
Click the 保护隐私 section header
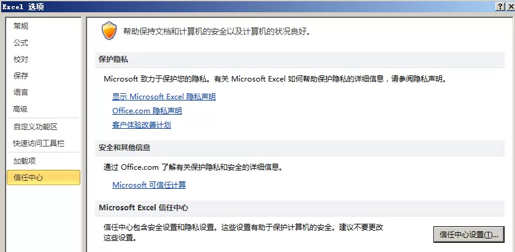pyautogui.click(x=300, y=59)
